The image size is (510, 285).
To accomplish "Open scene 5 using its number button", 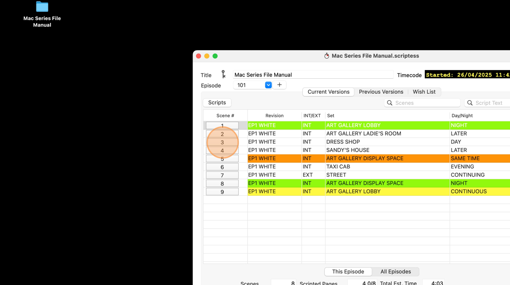I will pyautogui.click(x=222, y=159).
